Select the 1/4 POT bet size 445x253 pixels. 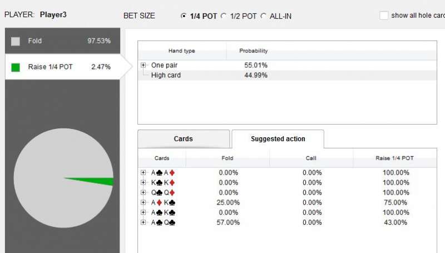click(184, 16)
